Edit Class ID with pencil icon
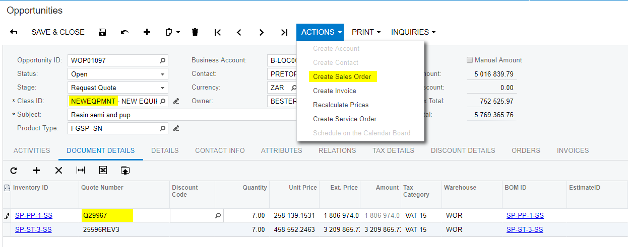 pos(176,101)
